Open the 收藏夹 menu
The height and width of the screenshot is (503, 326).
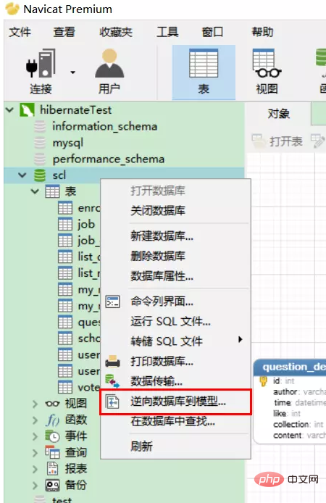(116, 32)
